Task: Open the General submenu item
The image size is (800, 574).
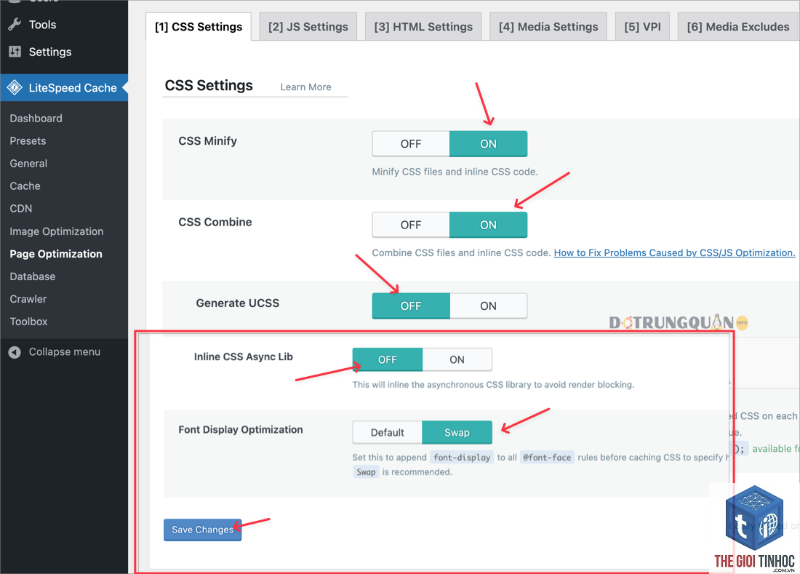Action: click(28, 163)
